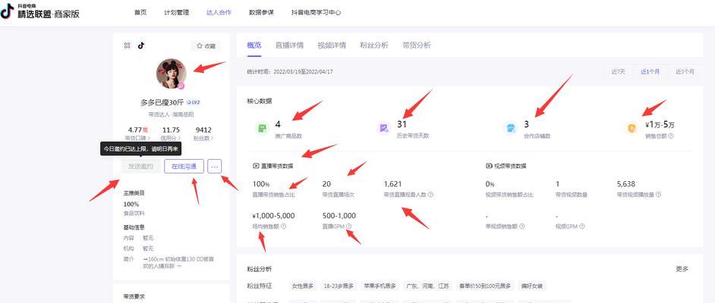The height and width of the screenshot is (303, 715).
Task: Click the 18-23岁居多 fan tag
Action: (x=339, y=286)
